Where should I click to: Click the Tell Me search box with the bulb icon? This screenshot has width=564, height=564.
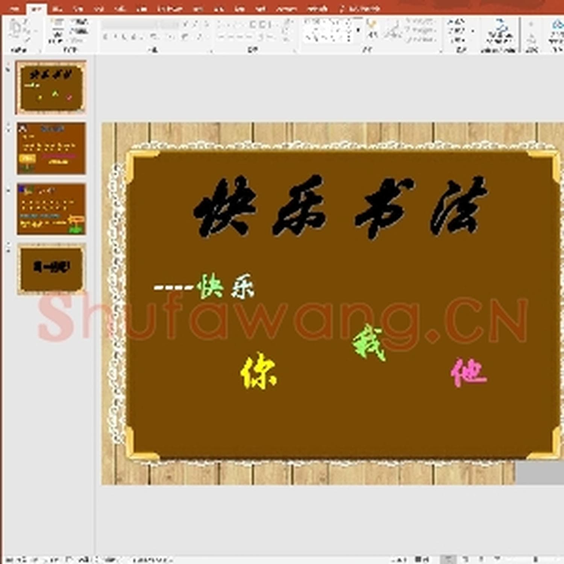pyautogui.click(x=360, y=8)
